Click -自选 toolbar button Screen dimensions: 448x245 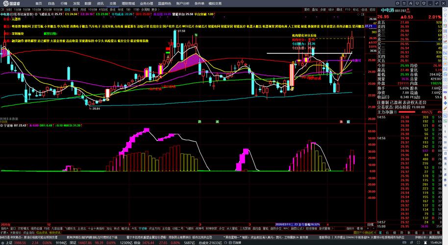click(364, 9)
